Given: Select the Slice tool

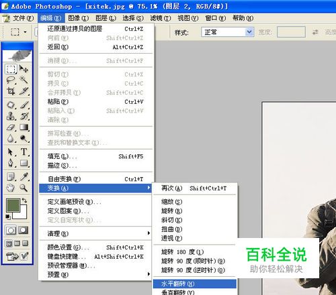Looking at the screenshot, I should [24, 91].
